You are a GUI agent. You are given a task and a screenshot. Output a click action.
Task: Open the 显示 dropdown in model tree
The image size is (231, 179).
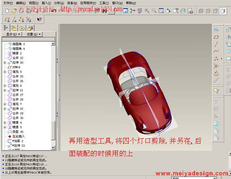tap(13, 34)
